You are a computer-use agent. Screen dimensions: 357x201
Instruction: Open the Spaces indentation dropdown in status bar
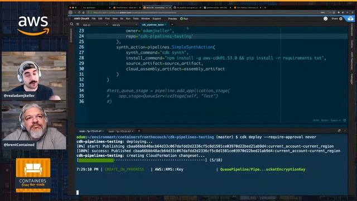335,121
